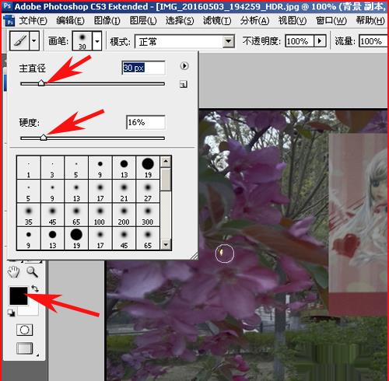The height and width of the screenshot is (381, 389).
Task: Open the 选择(S) menu
Action: (180, 20)
